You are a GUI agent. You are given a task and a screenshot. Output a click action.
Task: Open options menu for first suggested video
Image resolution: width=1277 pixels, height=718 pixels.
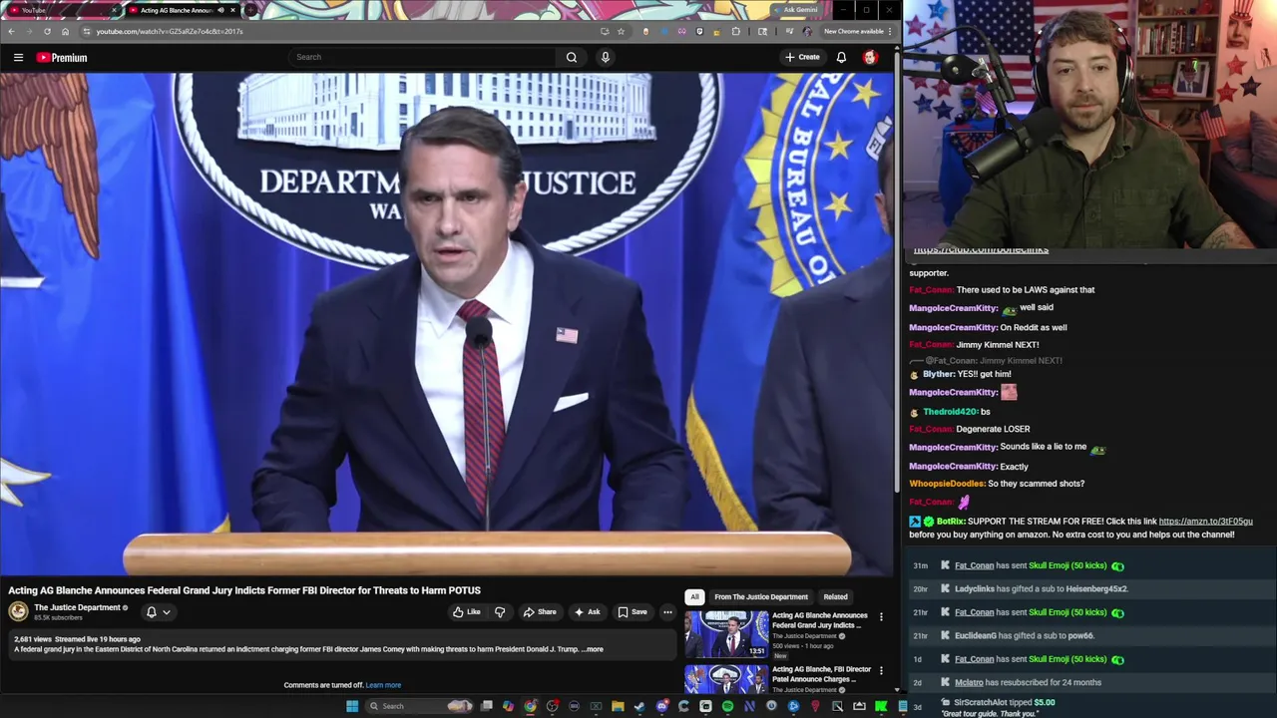click(881, 617)
